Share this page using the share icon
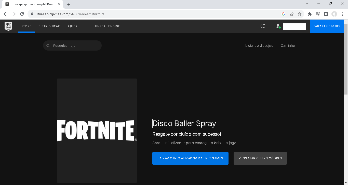 point(291,14)
